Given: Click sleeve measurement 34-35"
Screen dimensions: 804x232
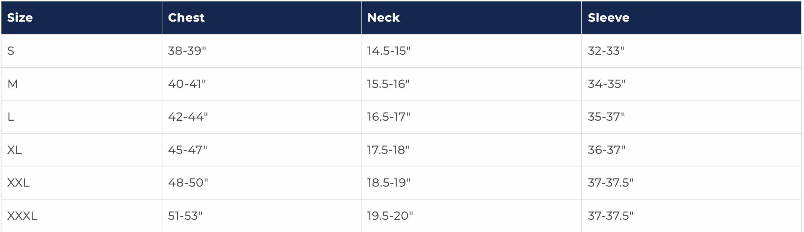Looking at the screenshot, I should (607, 84).
